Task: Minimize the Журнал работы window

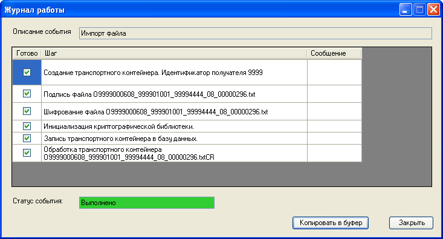Action: [406, 10]
